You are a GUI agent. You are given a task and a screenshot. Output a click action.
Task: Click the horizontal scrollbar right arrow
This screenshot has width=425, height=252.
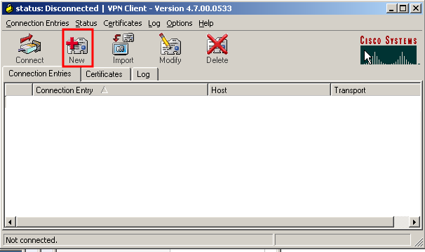coord(414,222)
